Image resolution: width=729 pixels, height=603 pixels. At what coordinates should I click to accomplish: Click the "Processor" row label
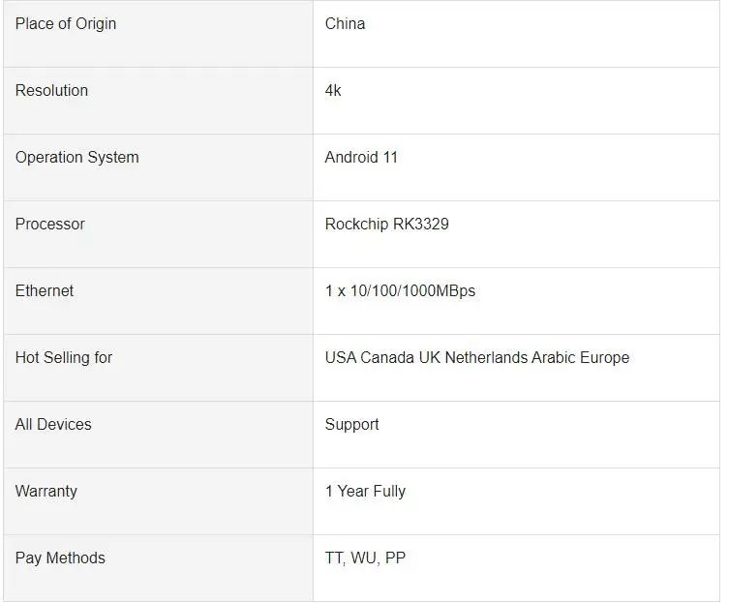point(50,224)
